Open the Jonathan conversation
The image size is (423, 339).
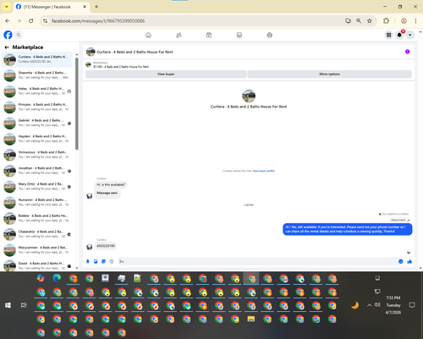pyautogui.click(x=37, y=170)
